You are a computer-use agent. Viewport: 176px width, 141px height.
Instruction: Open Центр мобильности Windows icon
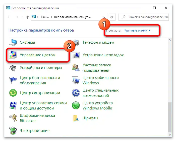(76, 80)
